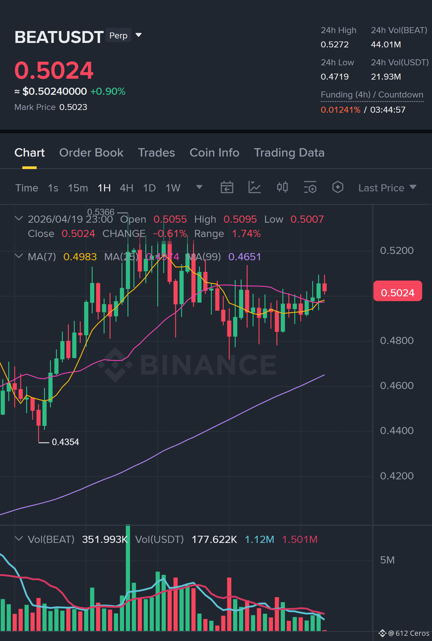This screenshot has width=432, height=641.
Task: Open the Coin Info tab
Action: coord(214,153)
